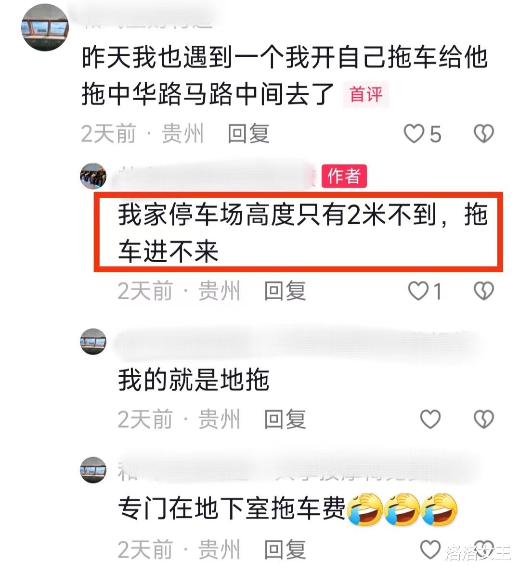Like the 专门在地下室拖车费 comment
The height and width of the screenshot is (572, 520).
coord(430,549)
